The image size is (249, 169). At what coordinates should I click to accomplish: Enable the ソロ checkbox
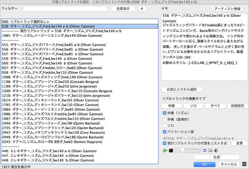(165, 125)
